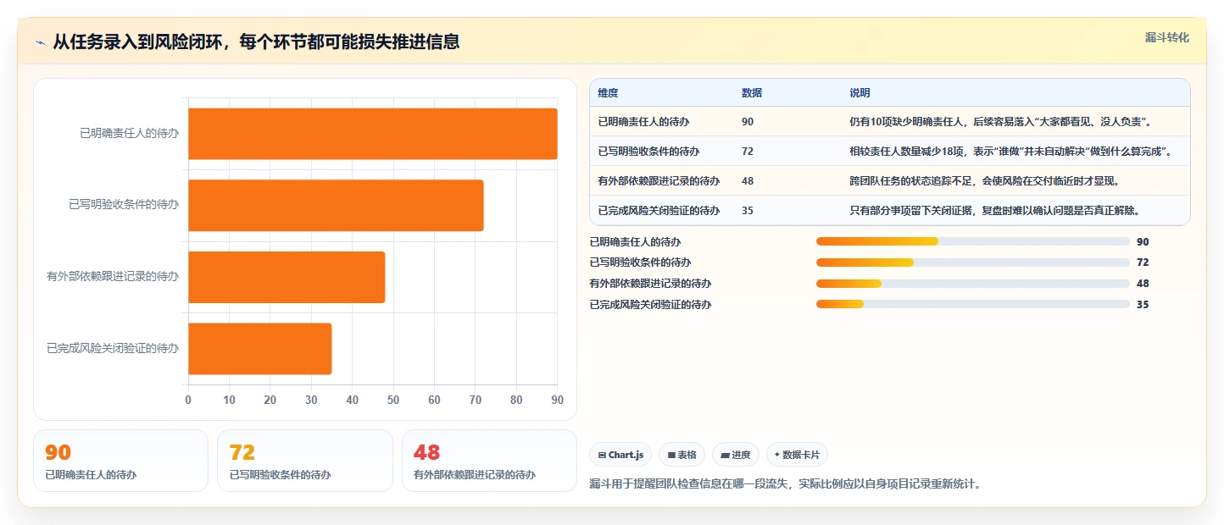This screenshot has width=1224, height=525.
Task: Click table data value 48
Action: coord(748,181)
